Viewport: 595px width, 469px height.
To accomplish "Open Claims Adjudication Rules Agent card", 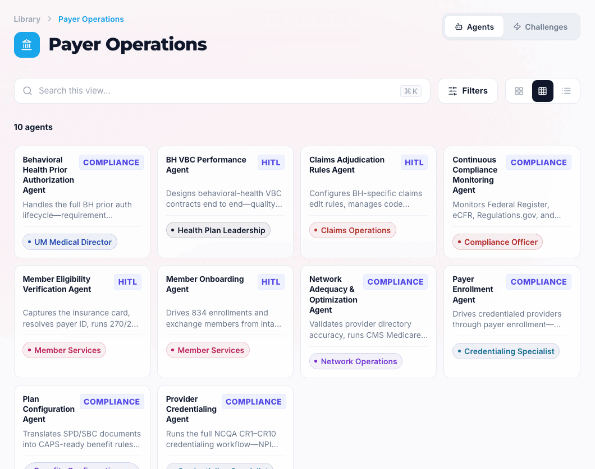I will click(368, 202).
